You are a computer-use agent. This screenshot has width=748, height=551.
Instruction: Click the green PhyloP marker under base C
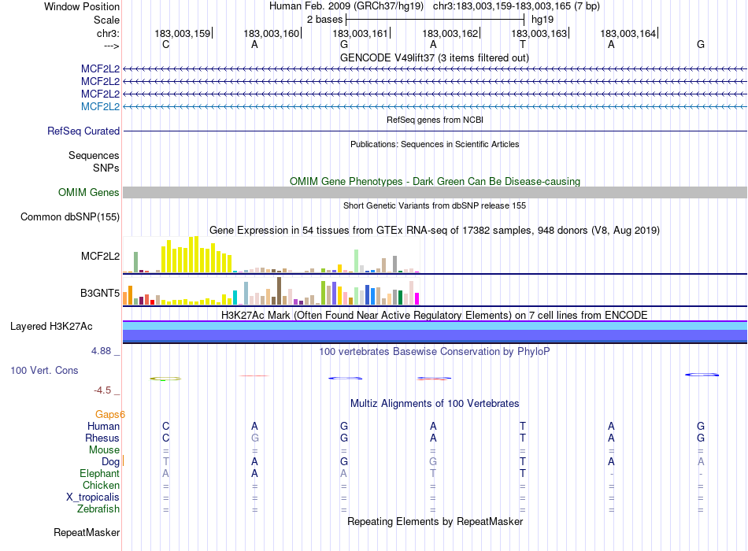pos(165,379)
